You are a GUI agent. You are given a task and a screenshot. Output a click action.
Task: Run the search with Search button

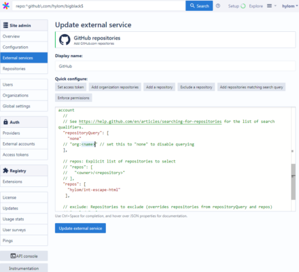click(199, 6)
